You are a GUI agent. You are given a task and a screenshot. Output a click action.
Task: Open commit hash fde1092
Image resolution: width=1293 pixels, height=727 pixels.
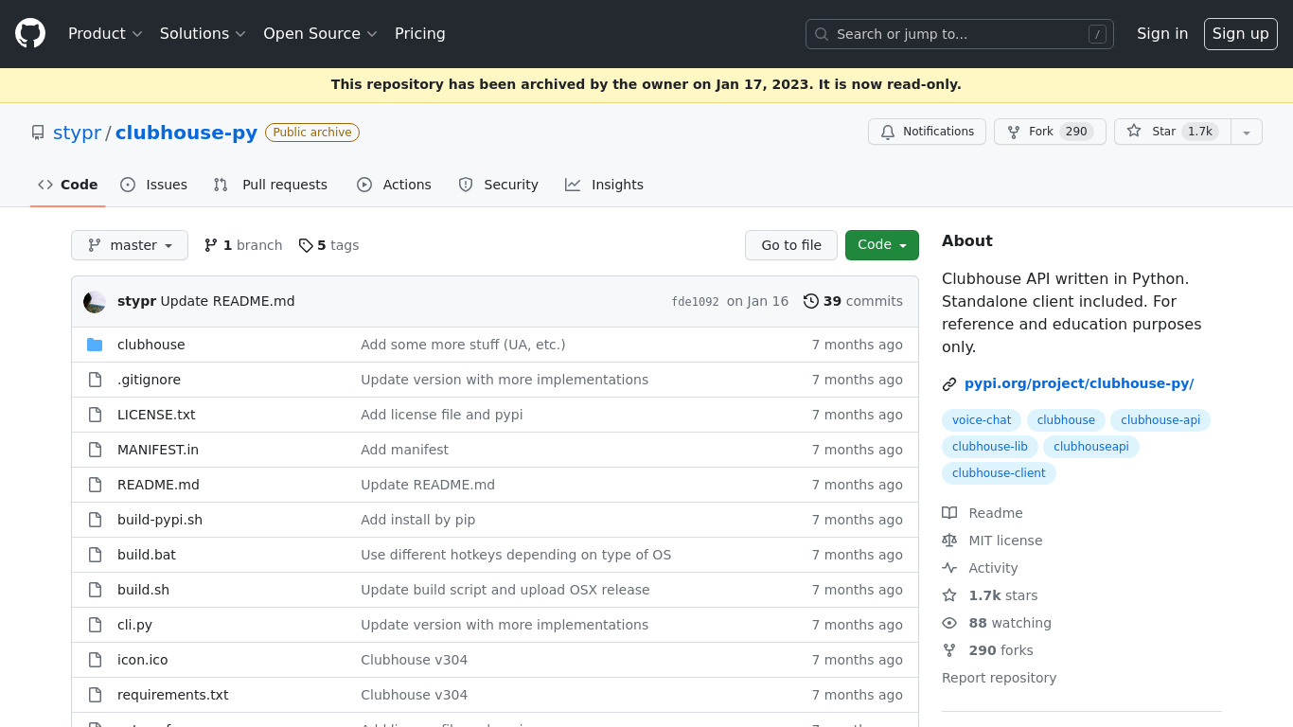(x=695, y=302)
